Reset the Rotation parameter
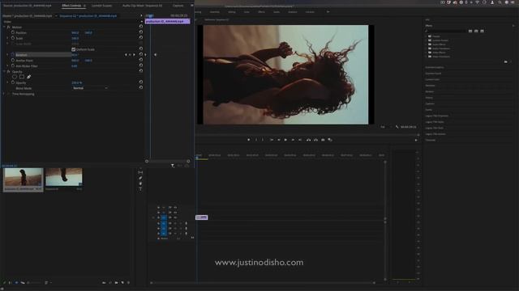 (x=141, y=54)
